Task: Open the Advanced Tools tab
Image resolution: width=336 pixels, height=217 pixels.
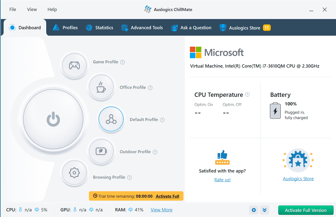Action: point(142,27)
